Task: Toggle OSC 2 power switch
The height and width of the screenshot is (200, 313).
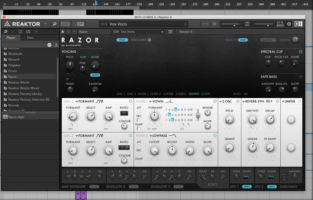Action: 130,136
